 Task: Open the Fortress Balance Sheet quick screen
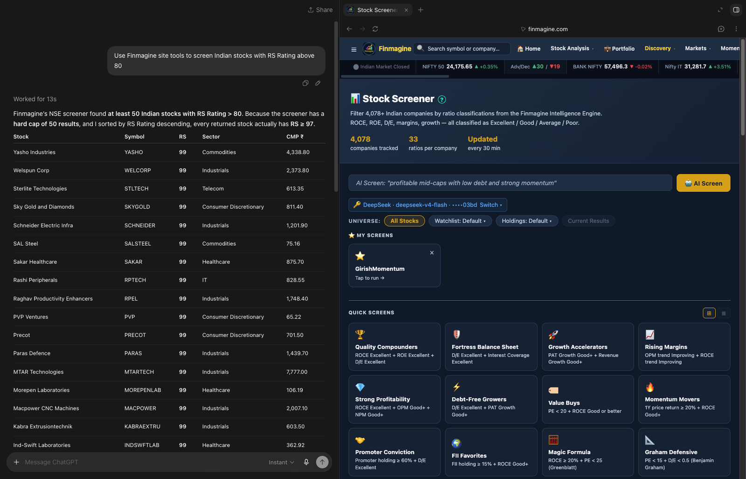pos(491,347)
